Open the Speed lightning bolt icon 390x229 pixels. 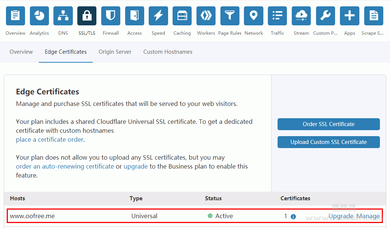[x=158, y=16]
